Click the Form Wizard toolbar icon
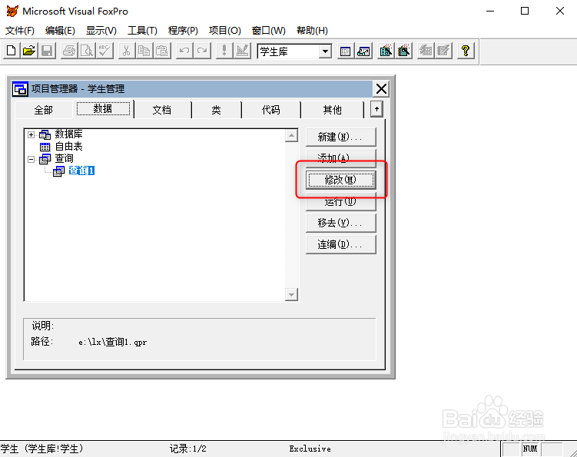The width and height of the screenshot is (577, 457). (386, 51)
